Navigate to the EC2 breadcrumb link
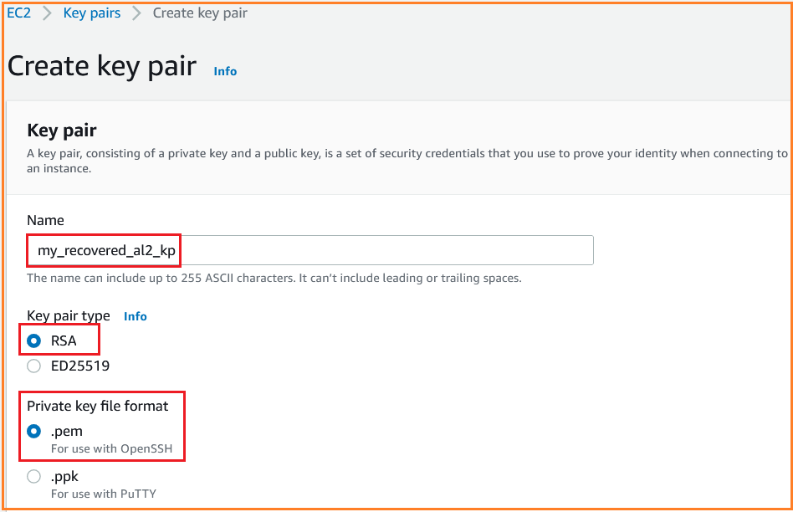793x512 pixels. click(x=18, y=13)
